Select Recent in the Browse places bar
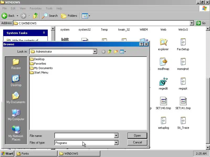Image resolution: width=210 pixels, height=157 pixels. [x=16, y=64]
